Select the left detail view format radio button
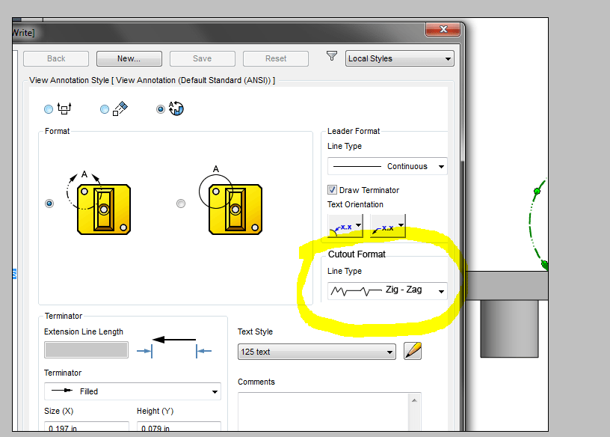The image size is (610, 437). 49,203
